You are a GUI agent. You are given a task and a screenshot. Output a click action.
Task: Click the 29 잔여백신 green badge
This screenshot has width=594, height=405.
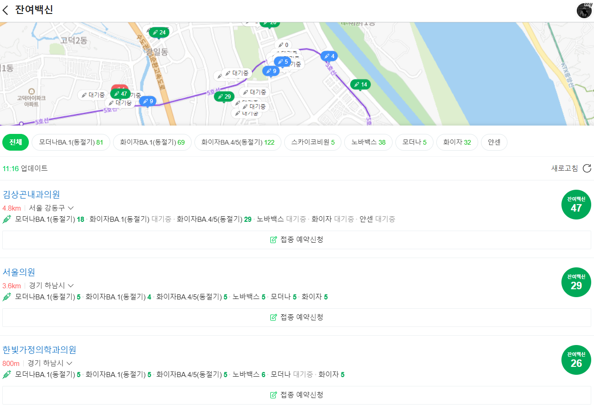point(576,282)
